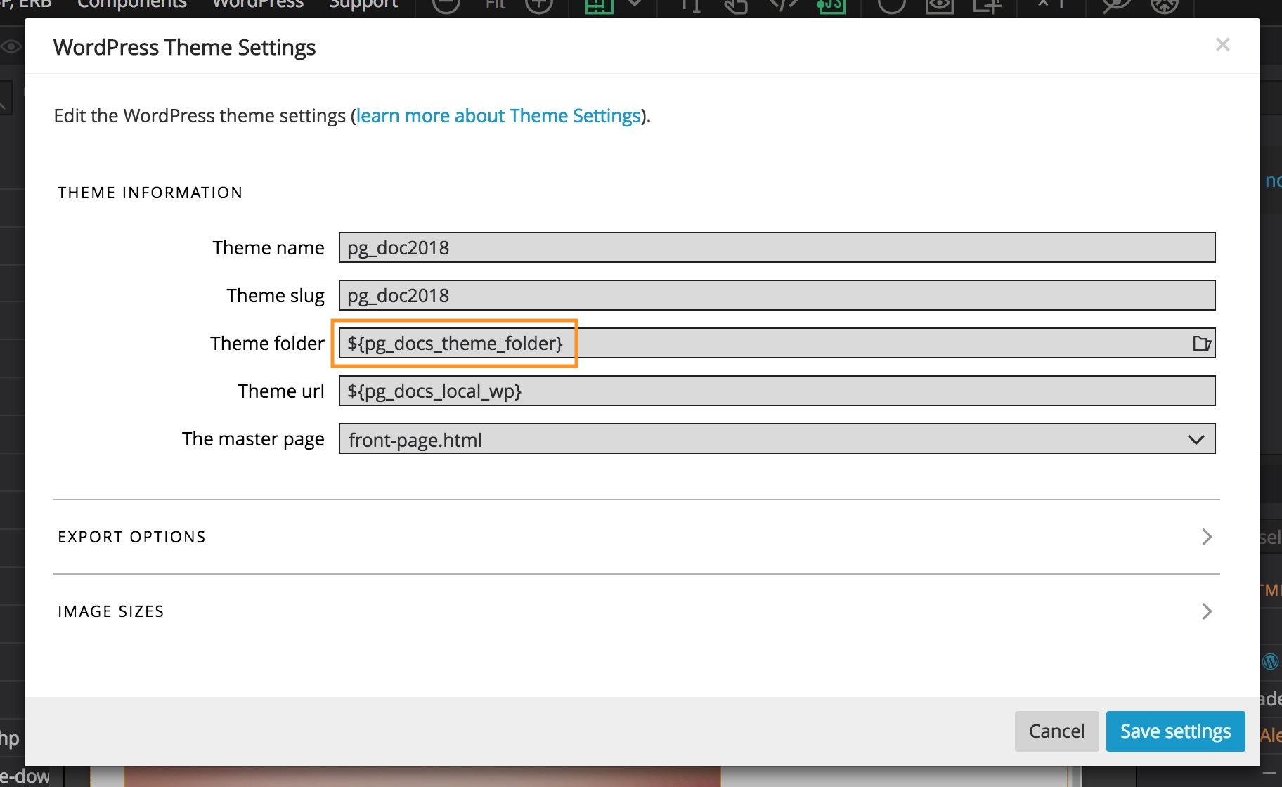Open the learn more about Theme Settings link
The width and height of the screenshot is (1282, 787).
click(498, 115)
